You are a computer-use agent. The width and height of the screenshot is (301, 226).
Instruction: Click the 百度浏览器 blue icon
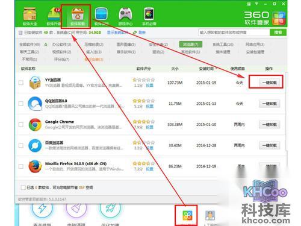tap(35, 145)
